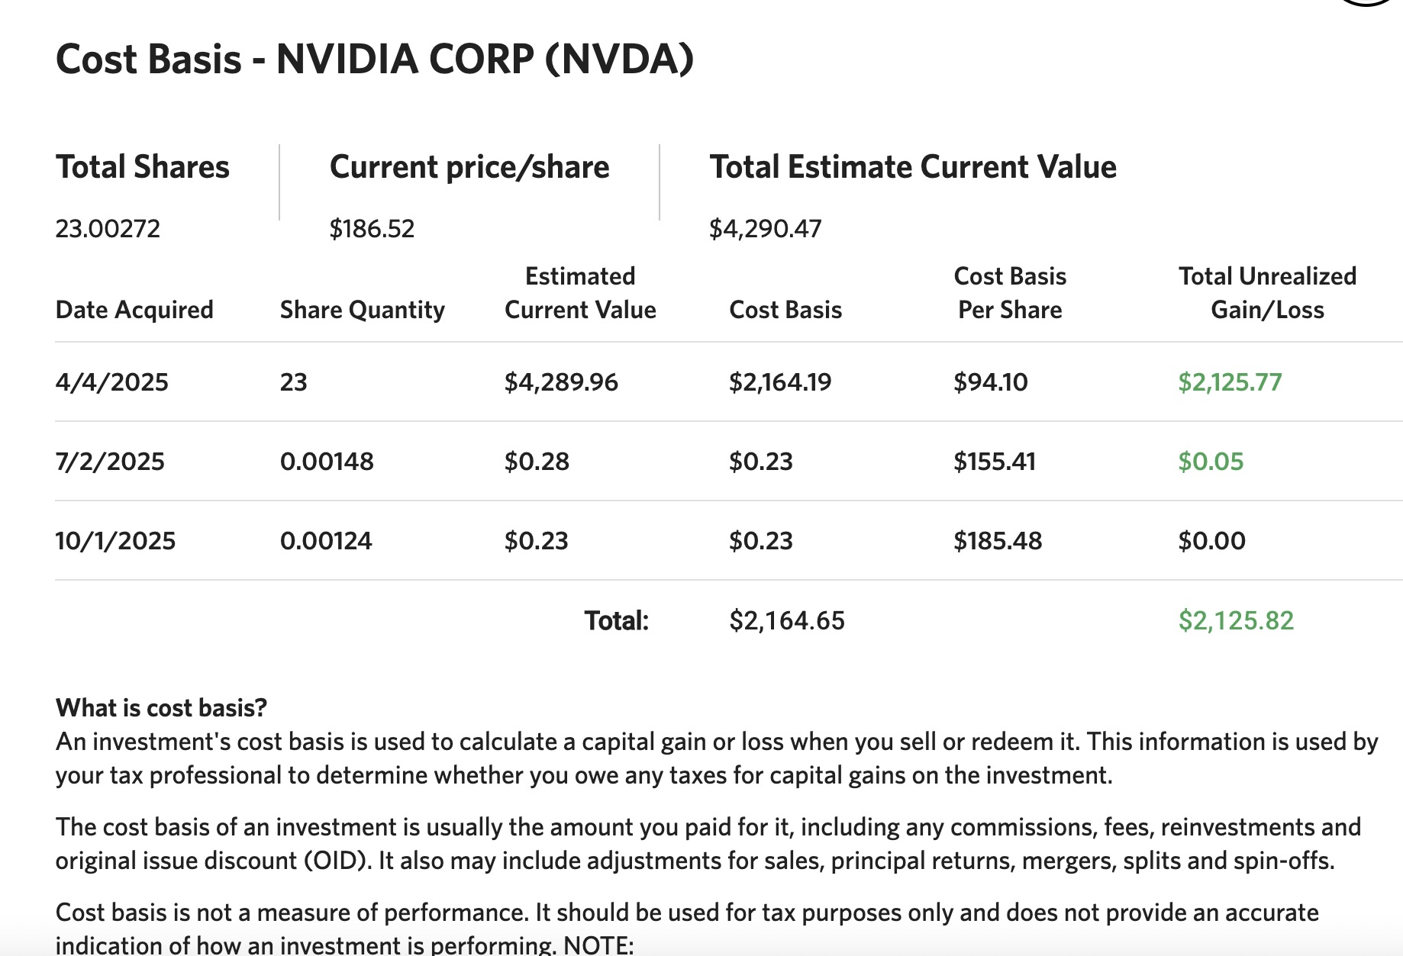
Task: Click the Date Acquired column header
Action: point(134,310)
